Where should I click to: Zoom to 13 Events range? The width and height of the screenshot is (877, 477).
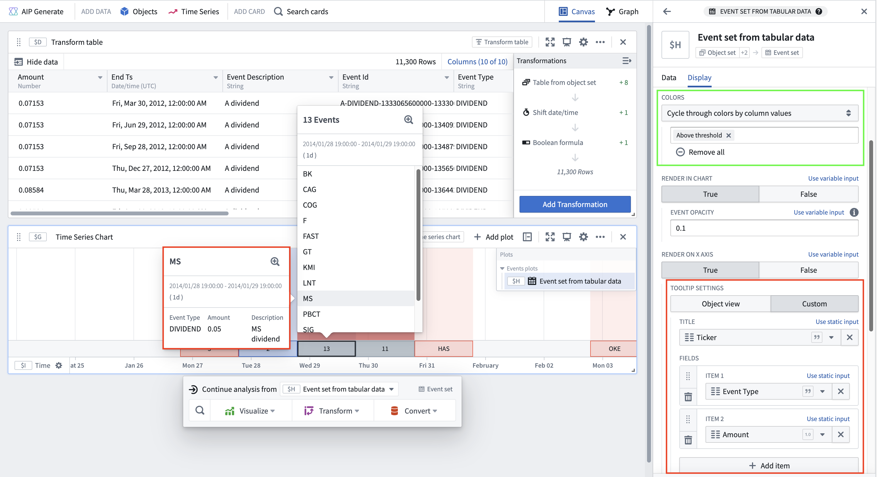click(x=408, y=119)
